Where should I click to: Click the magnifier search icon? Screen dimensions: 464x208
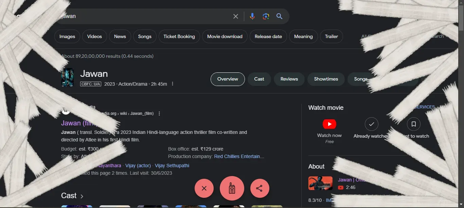pyautogui.click(x=279, y=16)
